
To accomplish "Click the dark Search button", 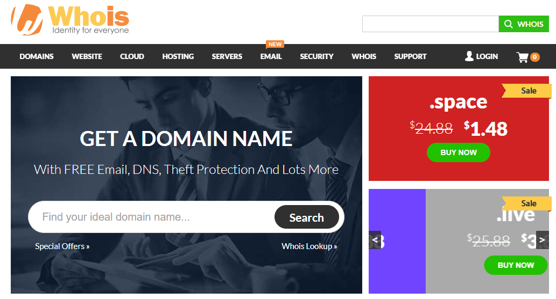I will [x=306, y=217].
